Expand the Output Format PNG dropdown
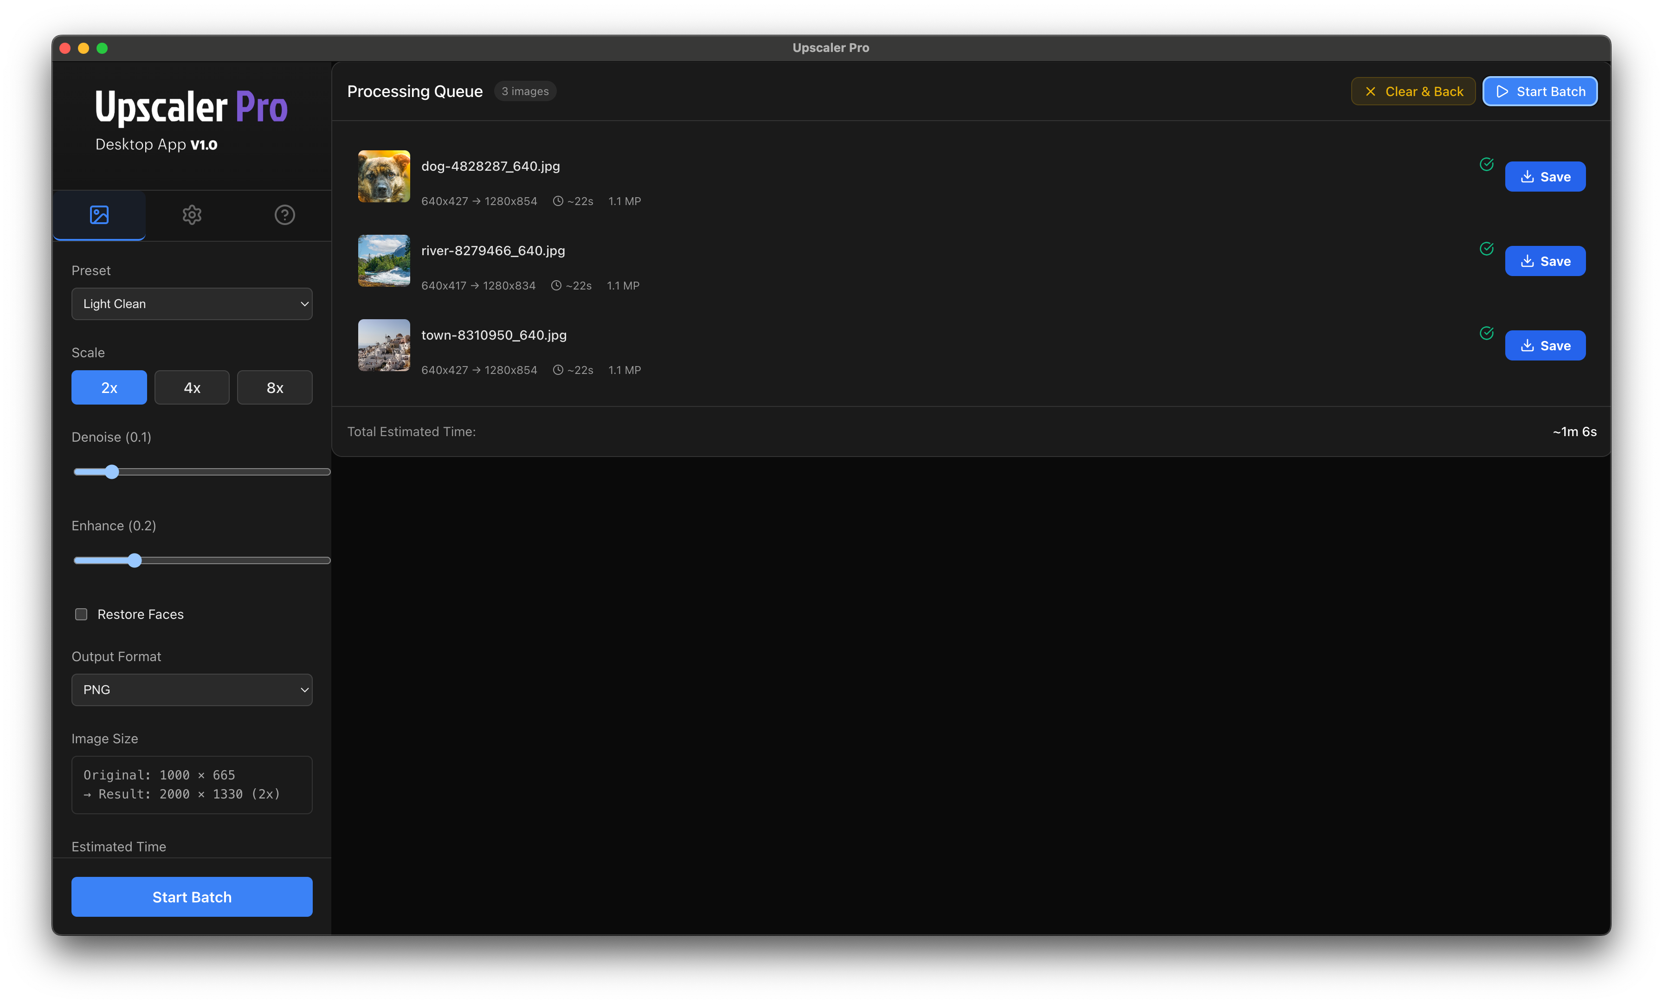This screenshot has height=1004, width=1663. point(192,689)
